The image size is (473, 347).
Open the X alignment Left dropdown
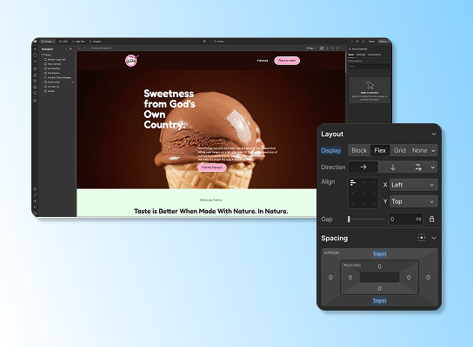click(413, 185)
